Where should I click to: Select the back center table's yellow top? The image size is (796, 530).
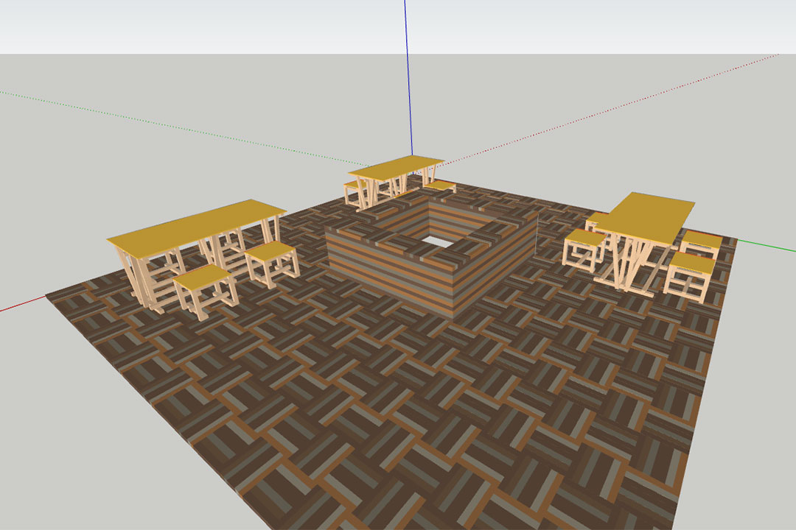click(397, 166)
